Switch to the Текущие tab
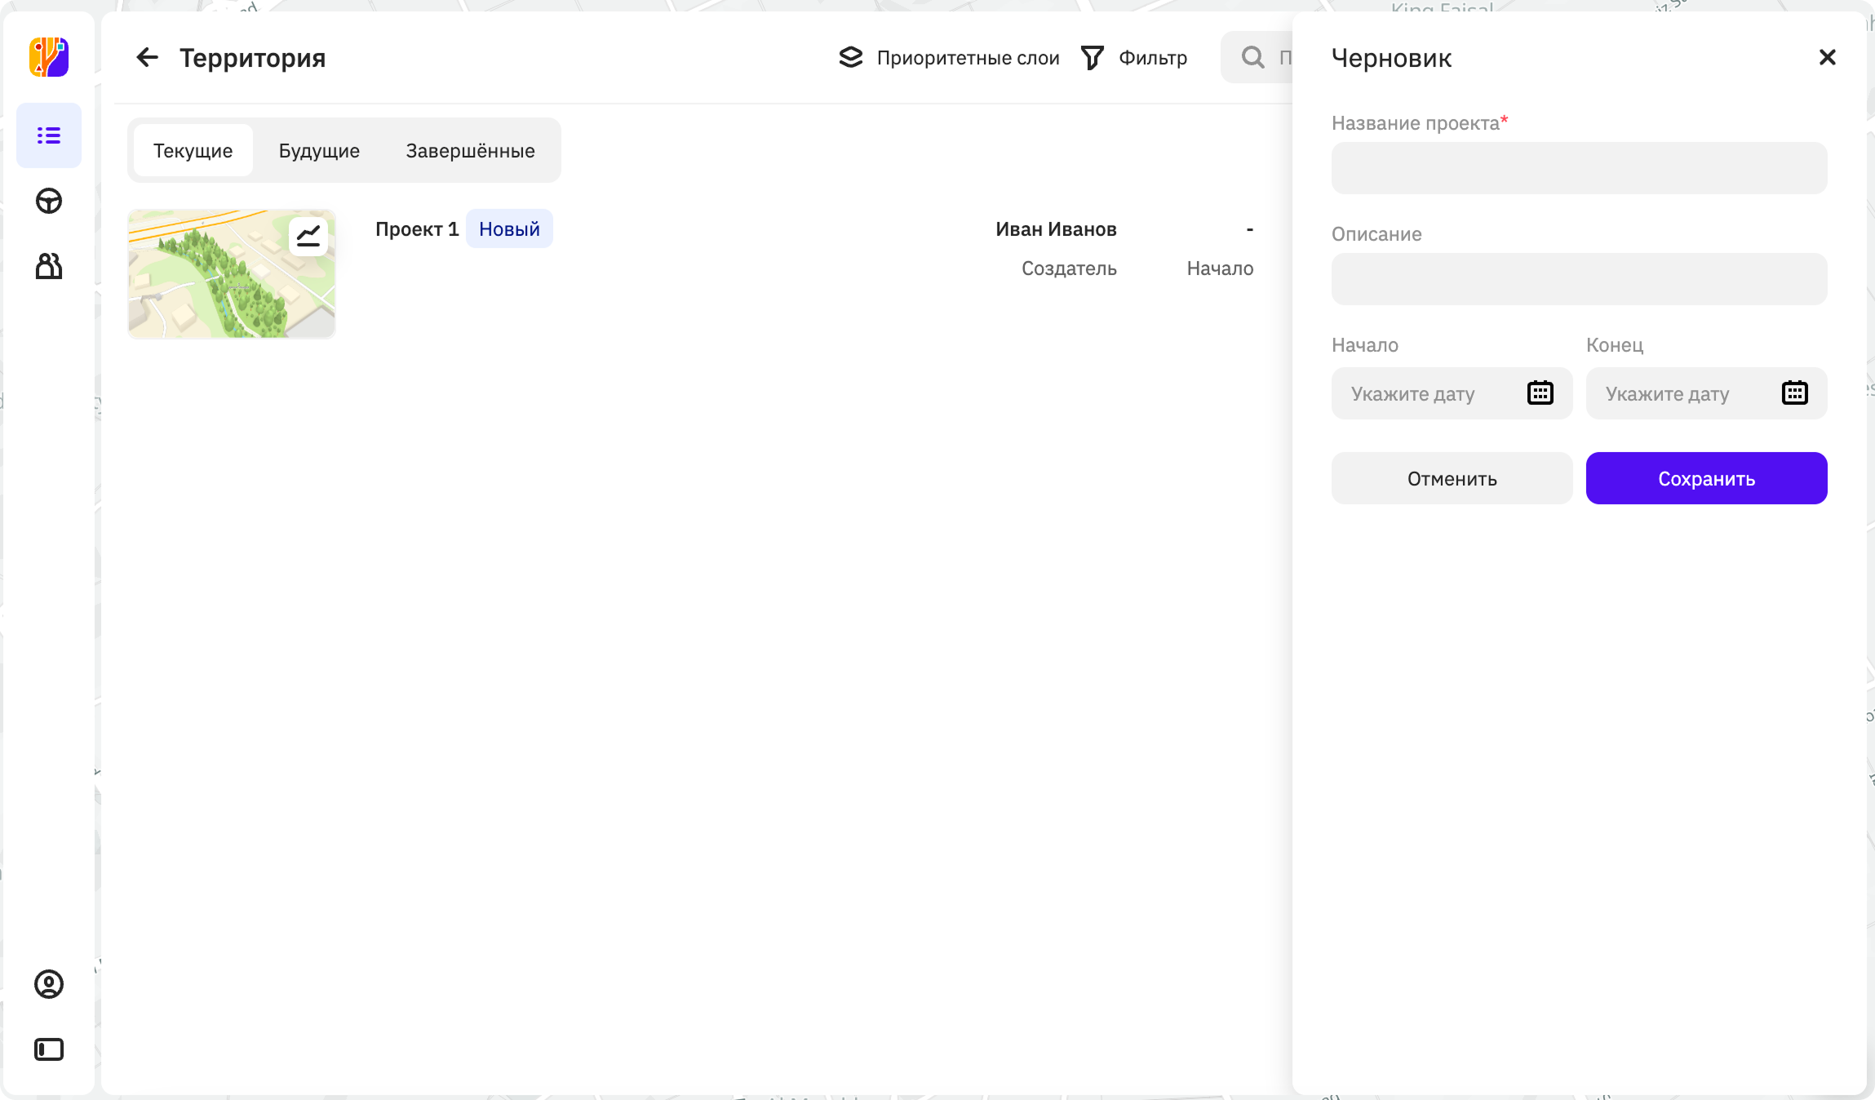The width and height of the screenshot is (1875, 1100). point(193,150)
